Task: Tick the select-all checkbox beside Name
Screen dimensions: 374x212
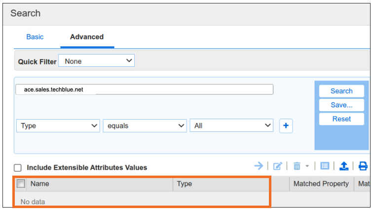Action: pyautogui.click(x=21, y=184)
